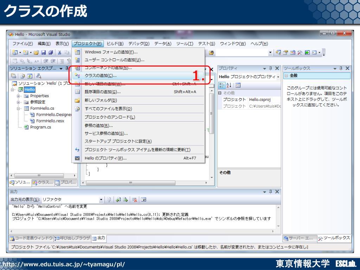Click the Cut scissors icon

click(60, 53)
